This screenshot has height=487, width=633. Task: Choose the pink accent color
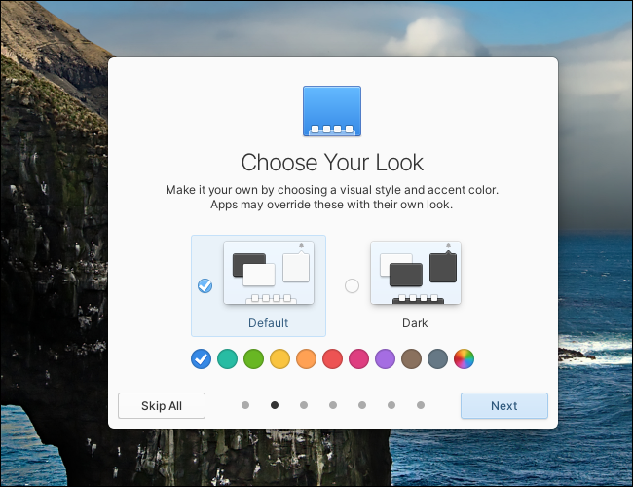(359, 358)
